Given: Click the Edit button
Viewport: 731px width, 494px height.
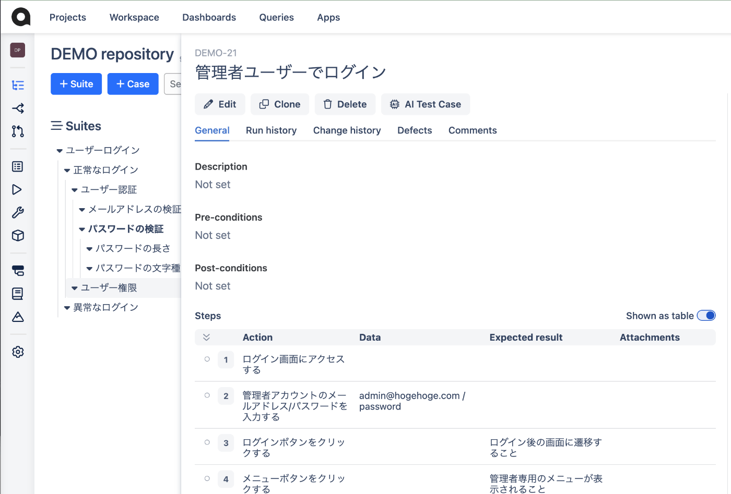Looking at the screenshot, I should (x=220, y=104).
